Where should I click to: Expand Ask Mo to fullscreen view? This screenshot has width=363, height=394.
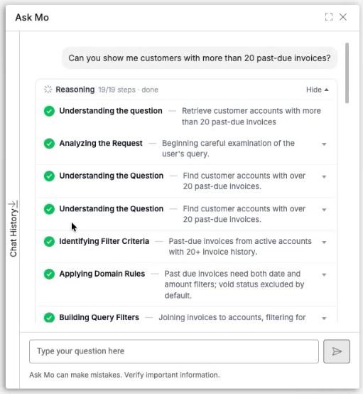[329, 17]
